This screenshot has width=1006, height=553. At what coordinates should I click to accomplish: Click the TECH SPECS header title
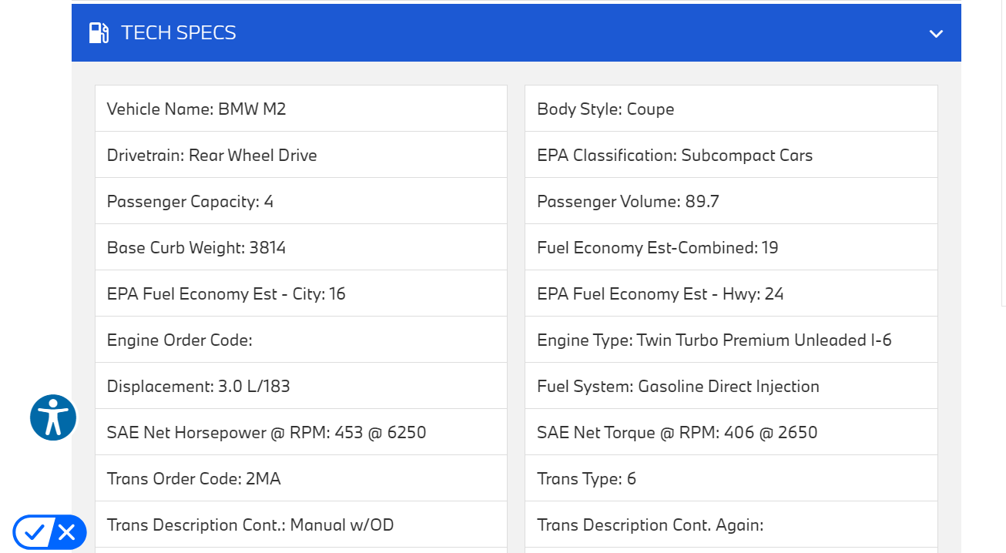coord(179,33)
